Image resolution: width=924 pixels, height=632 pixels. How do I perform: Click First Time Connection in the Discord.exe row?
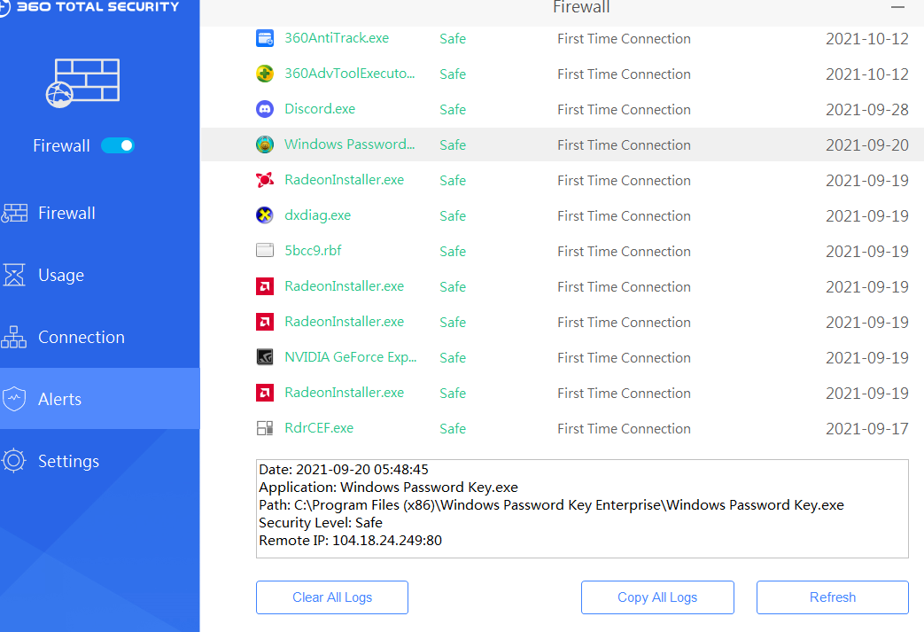point(624,110)
